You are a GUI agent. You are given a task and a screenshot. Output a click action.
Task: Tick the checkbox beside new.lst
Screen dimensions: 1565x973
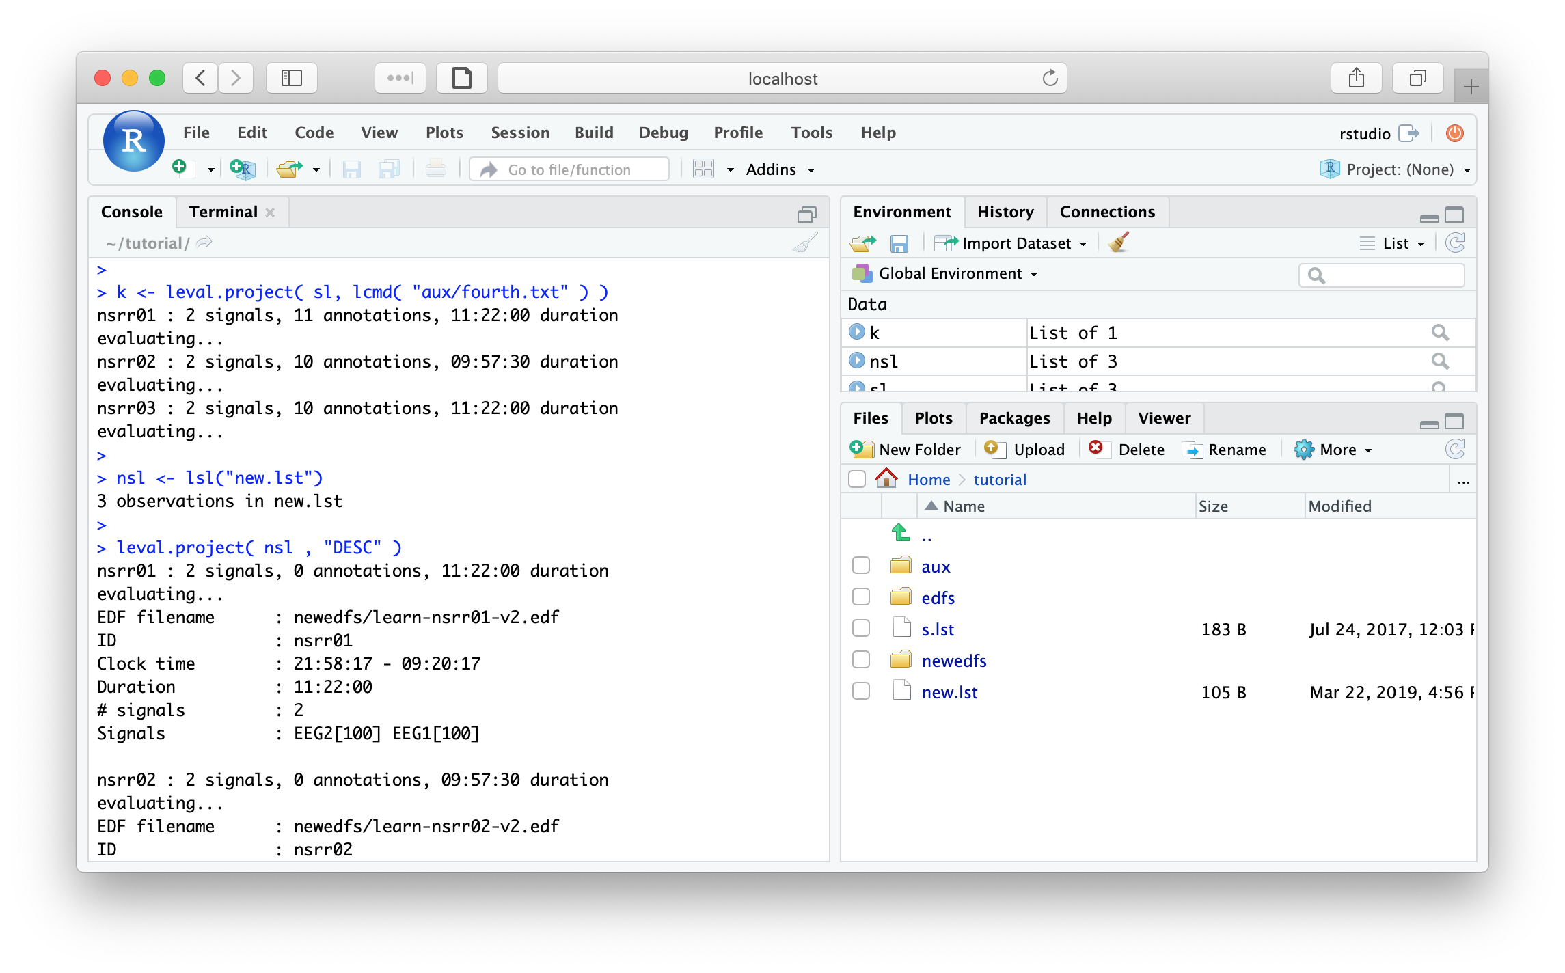[x=861, y=691]
